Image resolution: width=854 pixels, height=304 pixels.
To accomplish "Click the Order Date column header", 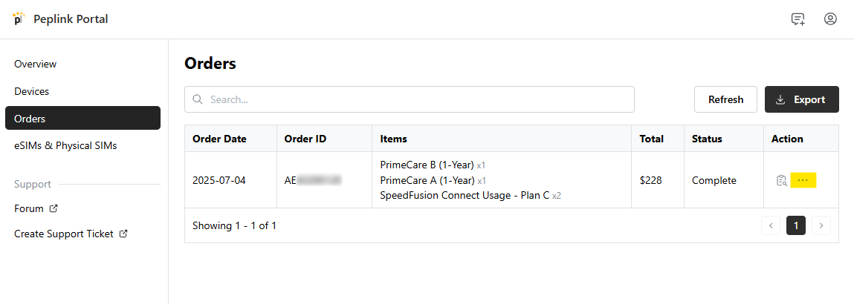I will tap(219, 139).
